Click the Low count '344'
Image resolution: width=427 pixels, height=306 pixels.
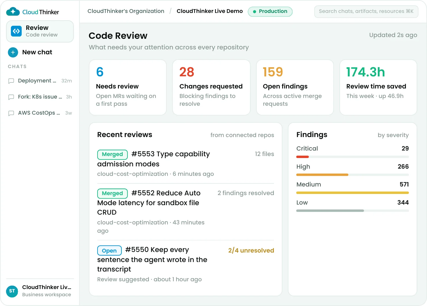(403, 203)
